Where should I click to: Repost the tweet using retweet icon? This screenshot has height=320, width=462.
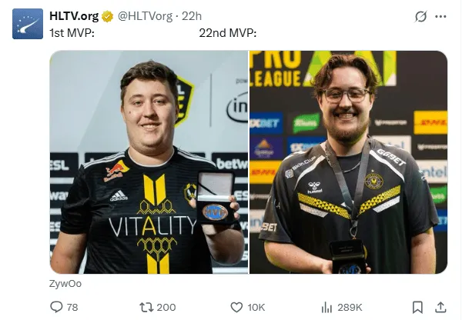[x=146, y=308]
